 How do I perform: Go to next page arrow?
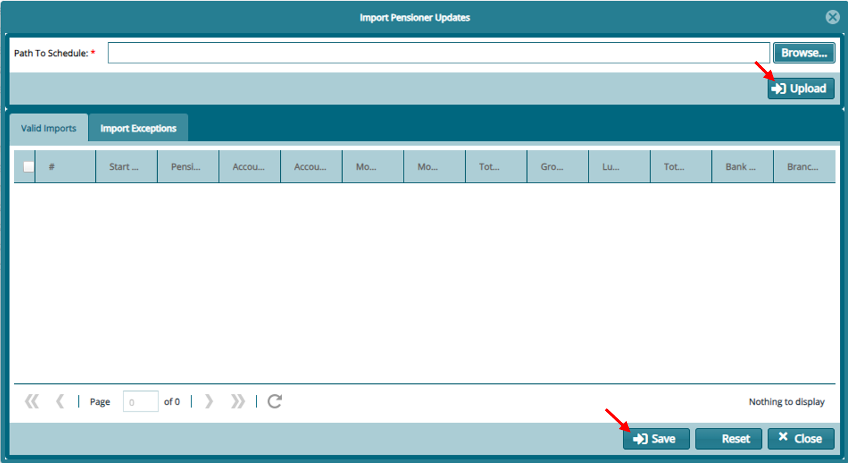(x=209, y=401)
